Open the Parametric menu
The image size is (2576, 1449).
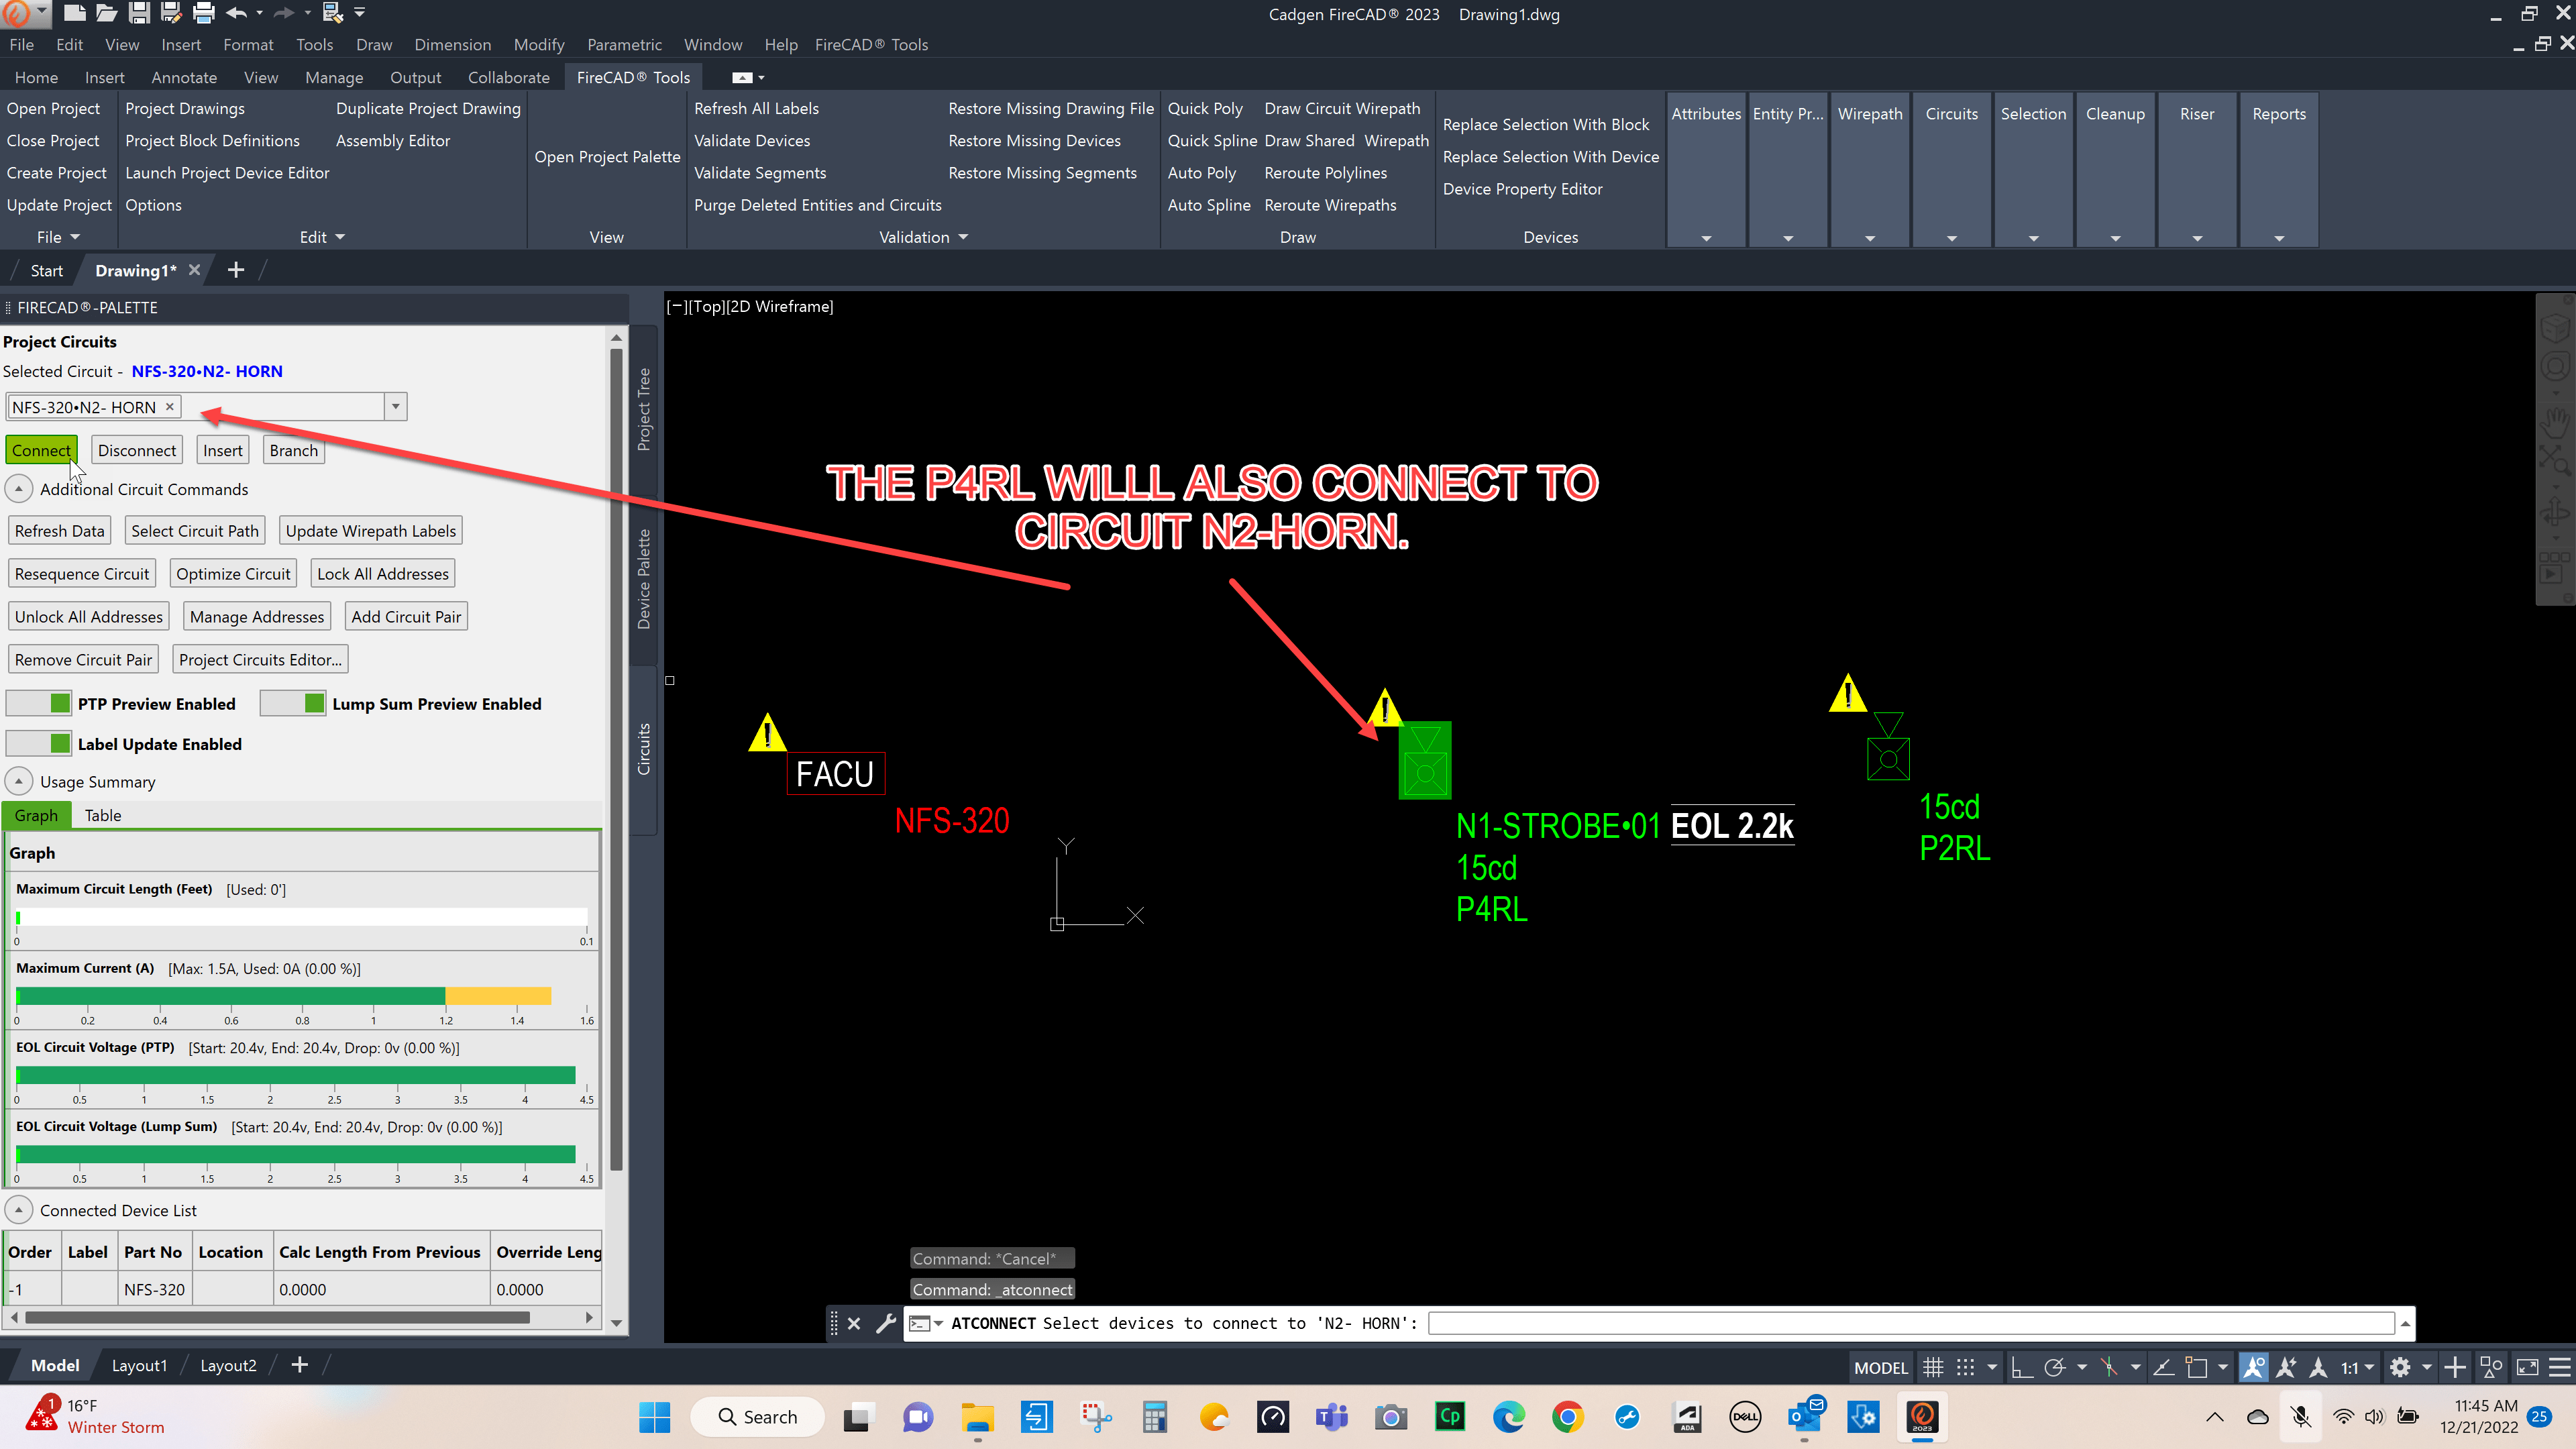pos(624,44)
